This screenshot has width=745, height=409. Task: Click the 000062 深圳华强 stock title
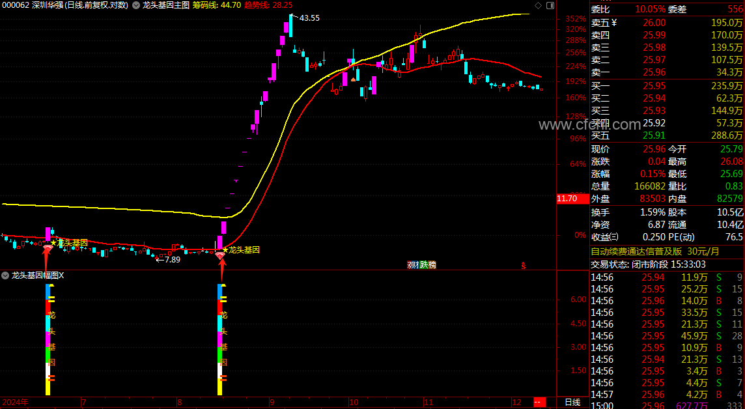pos(33,5)
